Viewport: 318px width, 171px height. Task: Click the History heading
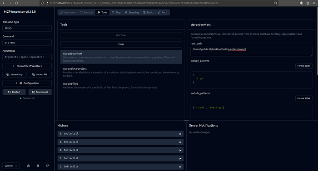[x=63, y=125]
